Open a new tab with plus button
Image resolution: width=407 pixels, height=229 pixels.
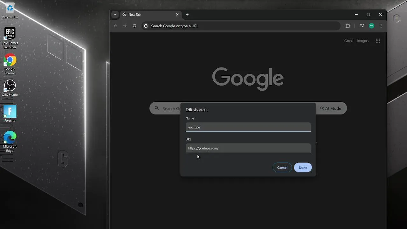[187, 14]
